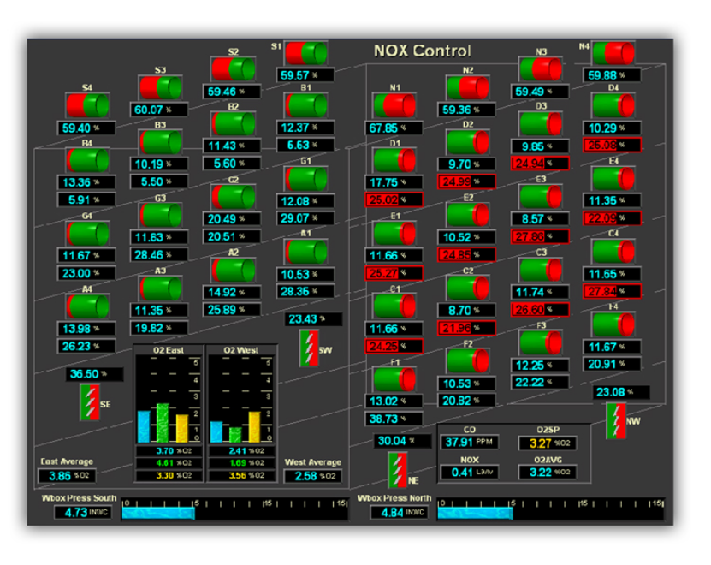Click the Wbox Press South bar gauge
Screen dimensions: 711x565
click(234, 513)
